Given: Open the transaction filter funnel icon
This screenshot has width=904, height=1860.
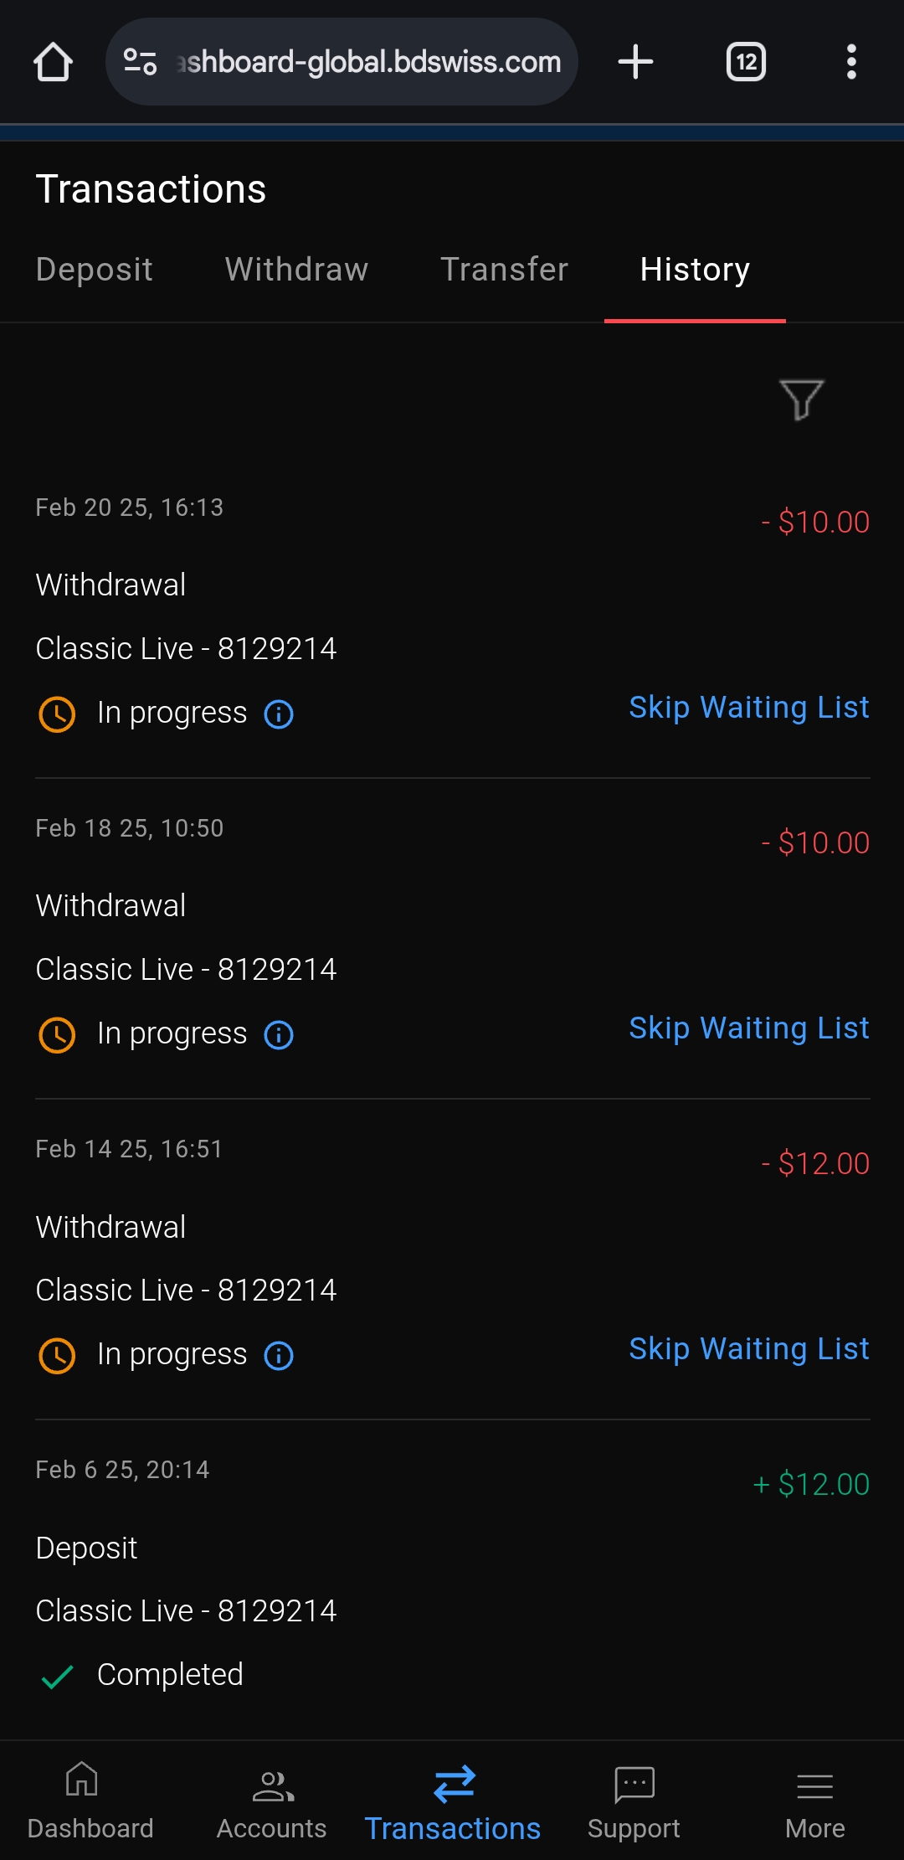Looking at the screenshot, I should pos(801,399).
